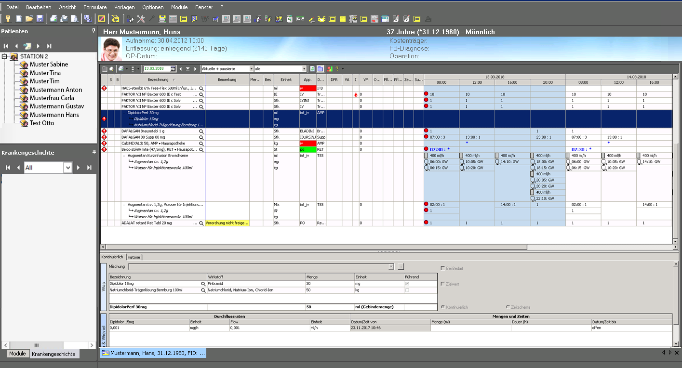
Task: Click yellow 'Verordnung nicht freige...' cell
Action: coord(227,223)
